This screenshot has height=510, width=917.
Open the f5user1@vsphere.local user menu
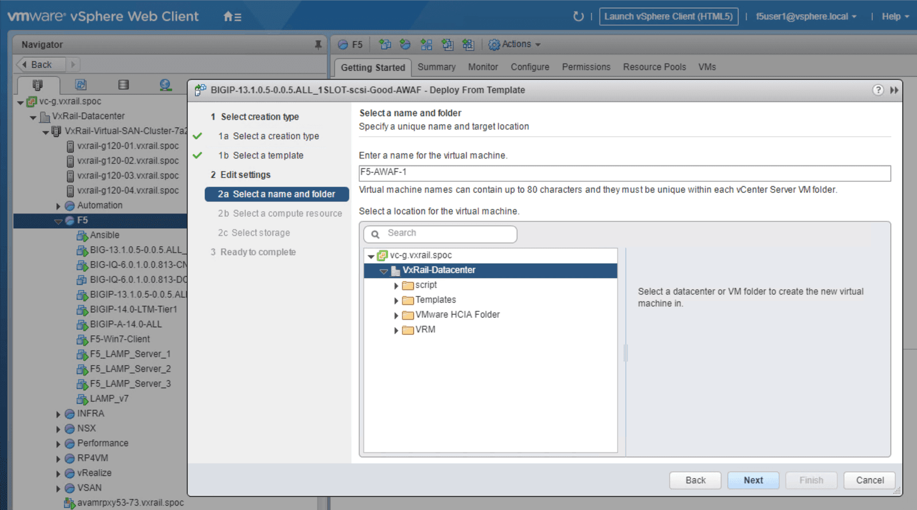pos(806,17)
